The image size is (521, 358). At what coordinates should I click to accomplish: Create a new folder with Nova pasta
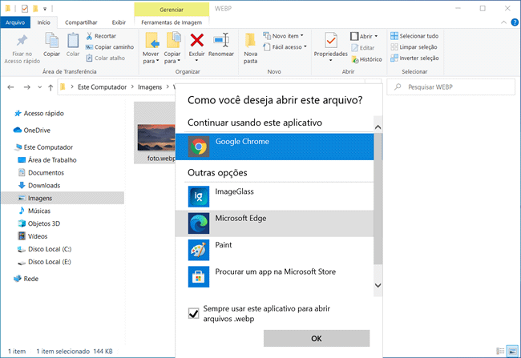251,48
